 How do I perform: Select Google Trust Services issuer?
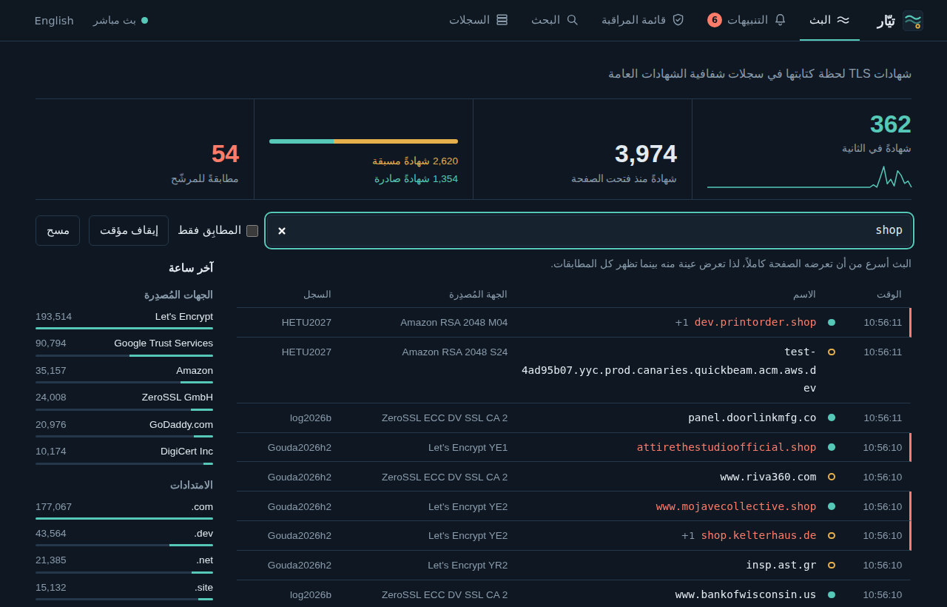(x=124, y=346)
